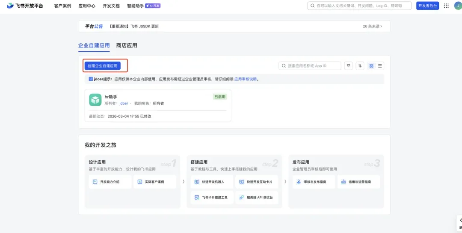Select the 企业自建应用 tab
Viewport: 462px width, 233px height.
[x=94, y=45]
